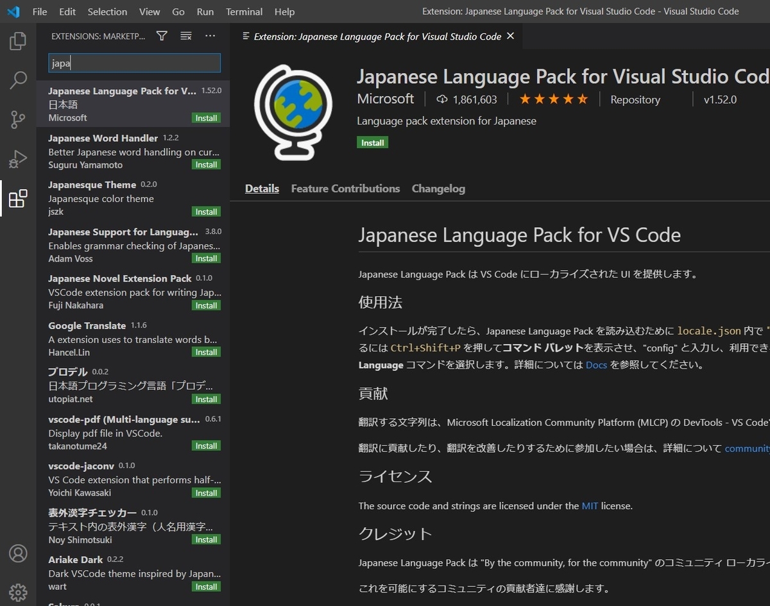770x606 pixels.
Task: Open the community link in 貢献 section
Action: point(747,448)
